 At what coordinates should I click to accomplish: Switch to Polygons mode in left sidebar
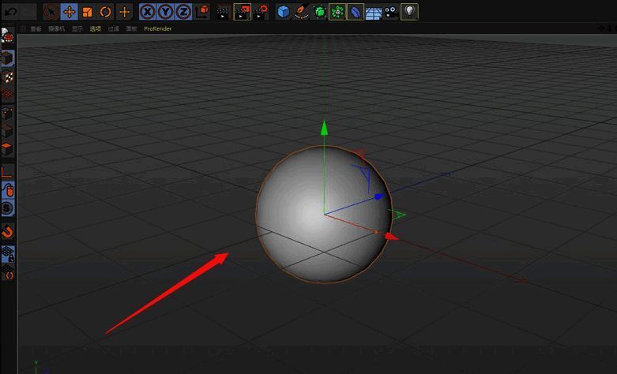(7, 149)
